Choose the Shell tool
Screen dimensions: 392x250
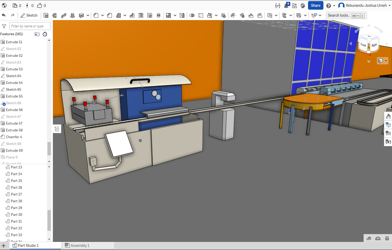tap(141, 15)
